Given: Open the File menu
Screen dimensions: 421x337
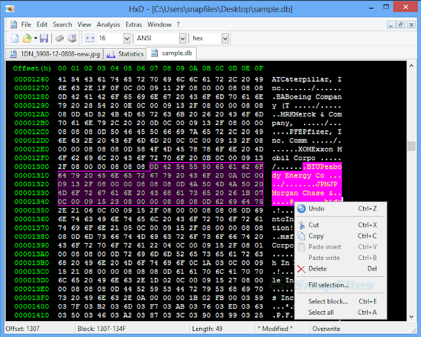Looking at the screenshot, I should [x=26, y=24].
